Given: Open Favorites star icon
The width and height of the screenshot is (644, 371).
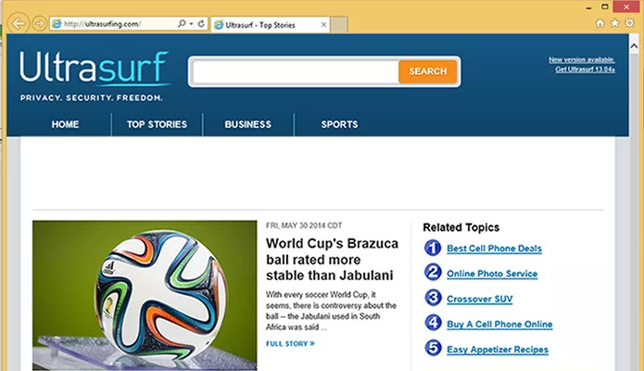Looking at the screenshot, I should coord(615,23).
